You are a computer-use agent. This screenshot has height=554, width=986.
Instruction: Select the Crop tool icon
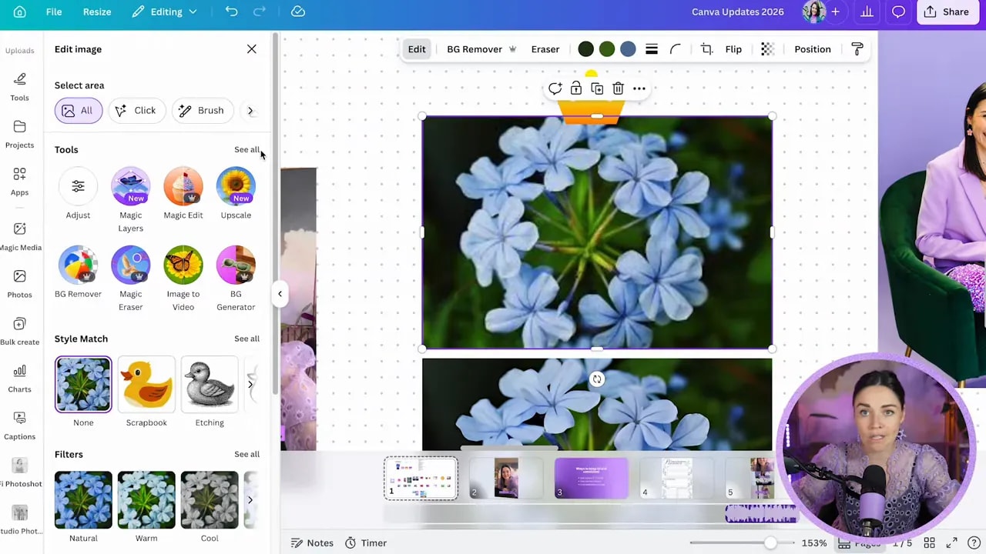tap(706, 49)
